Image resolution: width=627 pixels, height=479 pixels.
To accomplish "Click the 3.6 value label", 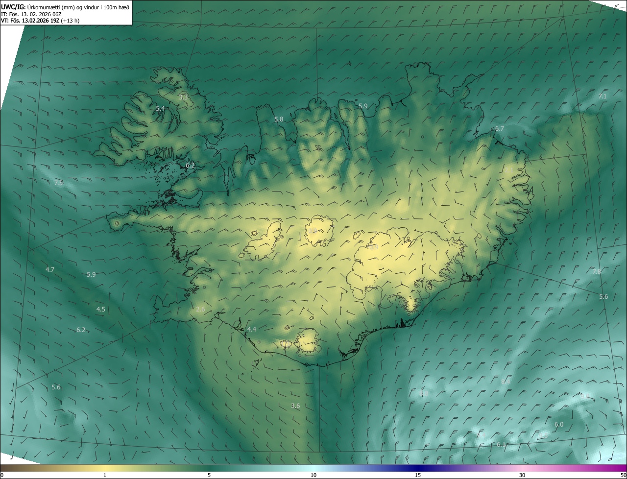I will click(295, 406).
